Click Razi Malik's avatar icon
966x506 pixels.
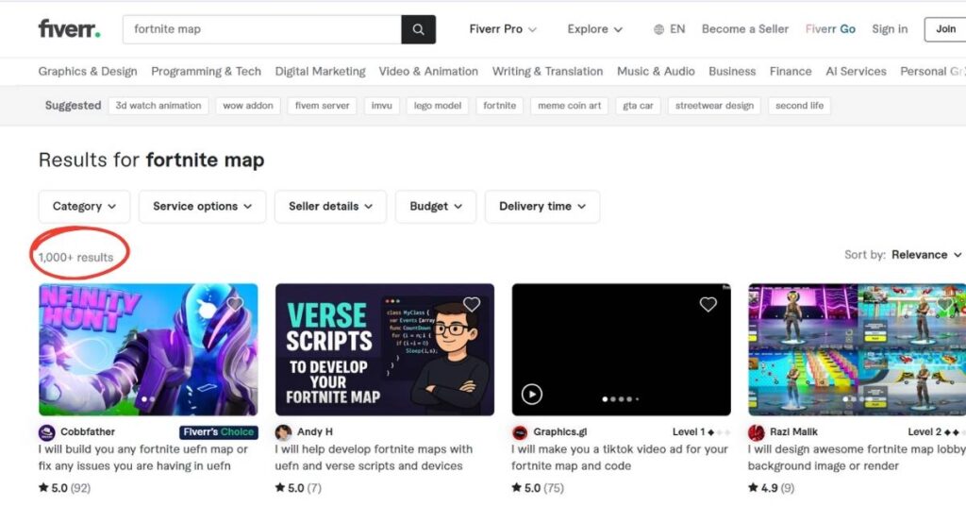[x=757, y=432]
